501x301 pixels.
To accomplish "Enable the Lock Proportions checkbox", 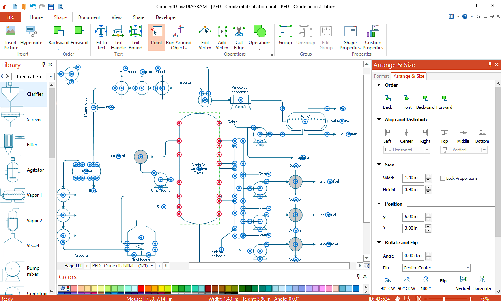I will (443, 178).
